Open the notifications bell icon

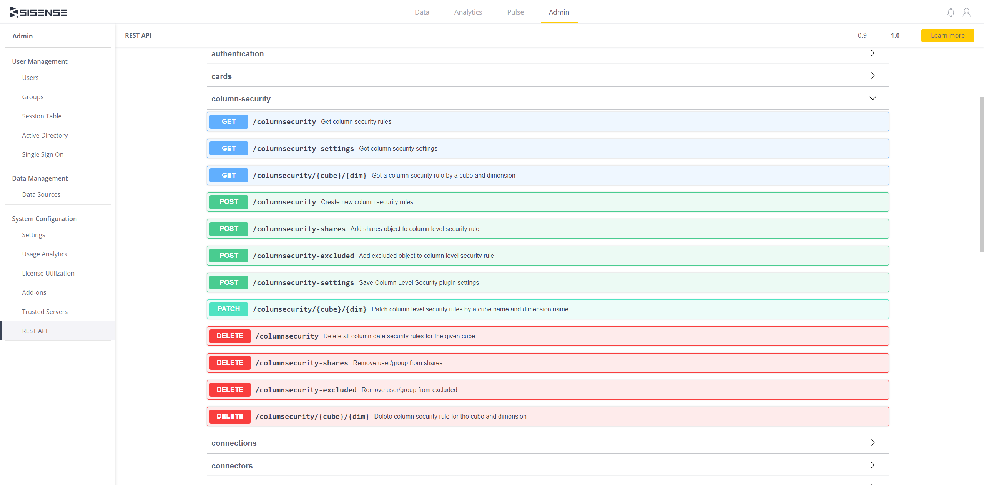point(951,13)
